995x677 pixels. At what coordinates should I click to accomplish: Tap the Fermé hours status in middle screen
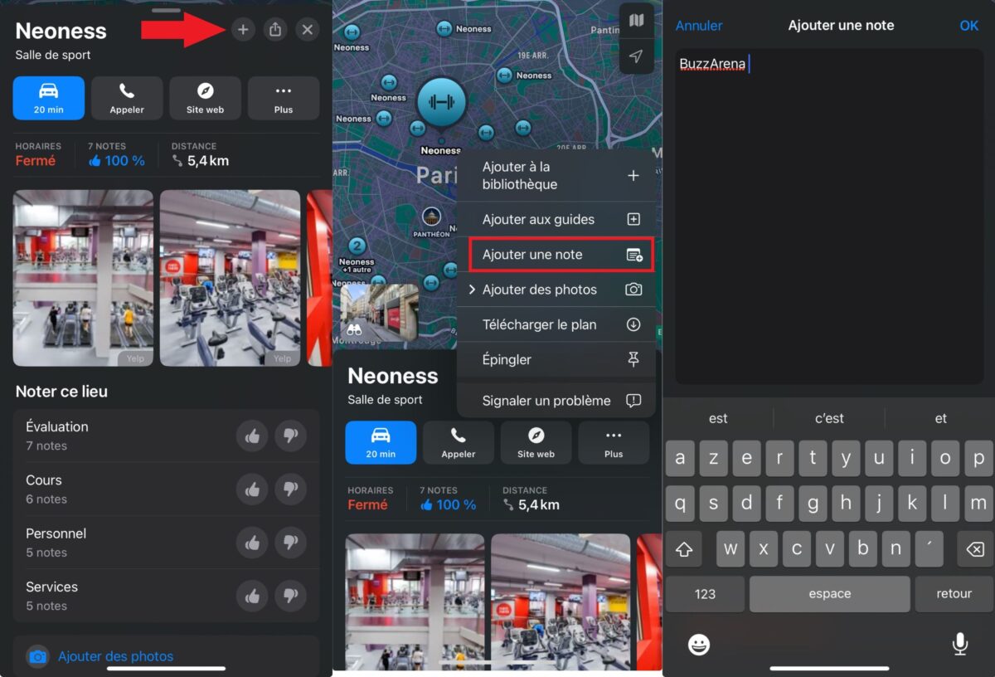[x=367, y=504]
